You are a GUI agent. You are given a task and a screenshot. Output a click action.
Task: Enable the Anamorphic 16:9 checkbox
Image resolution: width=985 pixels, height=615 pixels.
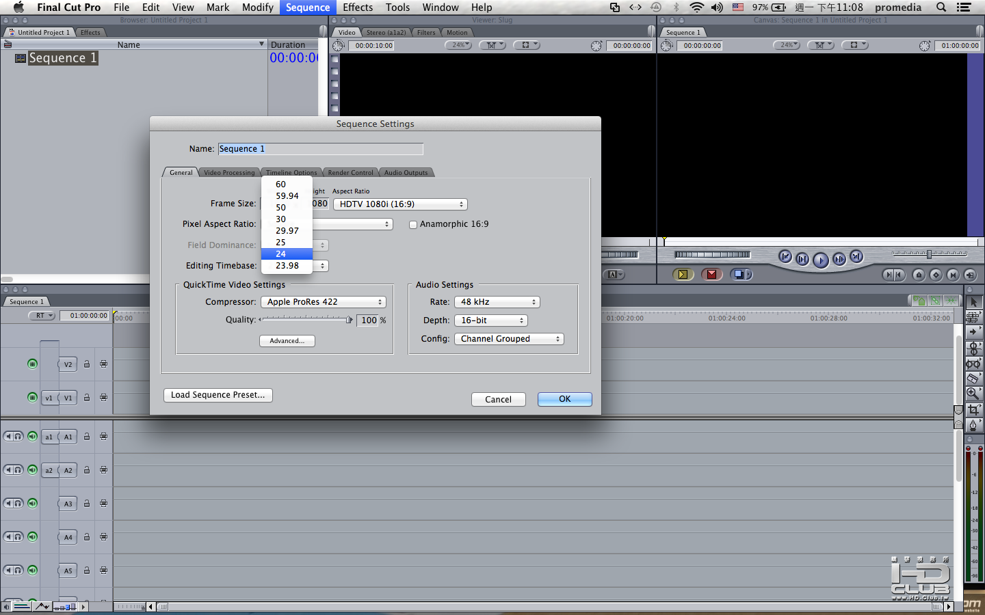coord(413,225)
